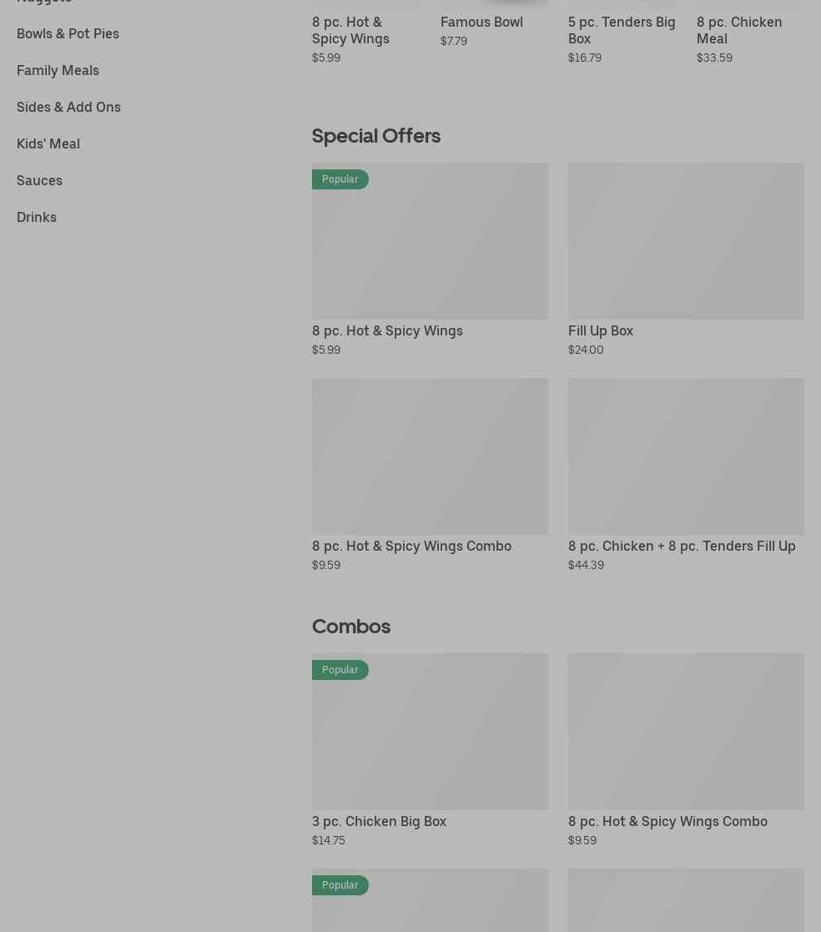Choose the 8 pc. Chicken Meal item

tap(738, 30)
